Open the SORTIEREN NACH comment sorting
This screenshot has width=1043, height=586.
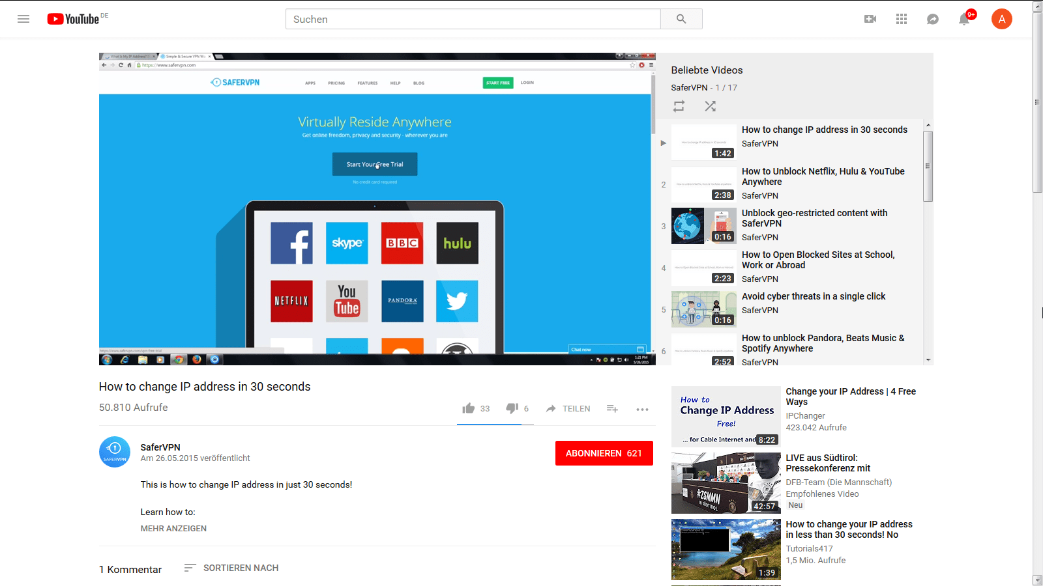pos(231,568)
